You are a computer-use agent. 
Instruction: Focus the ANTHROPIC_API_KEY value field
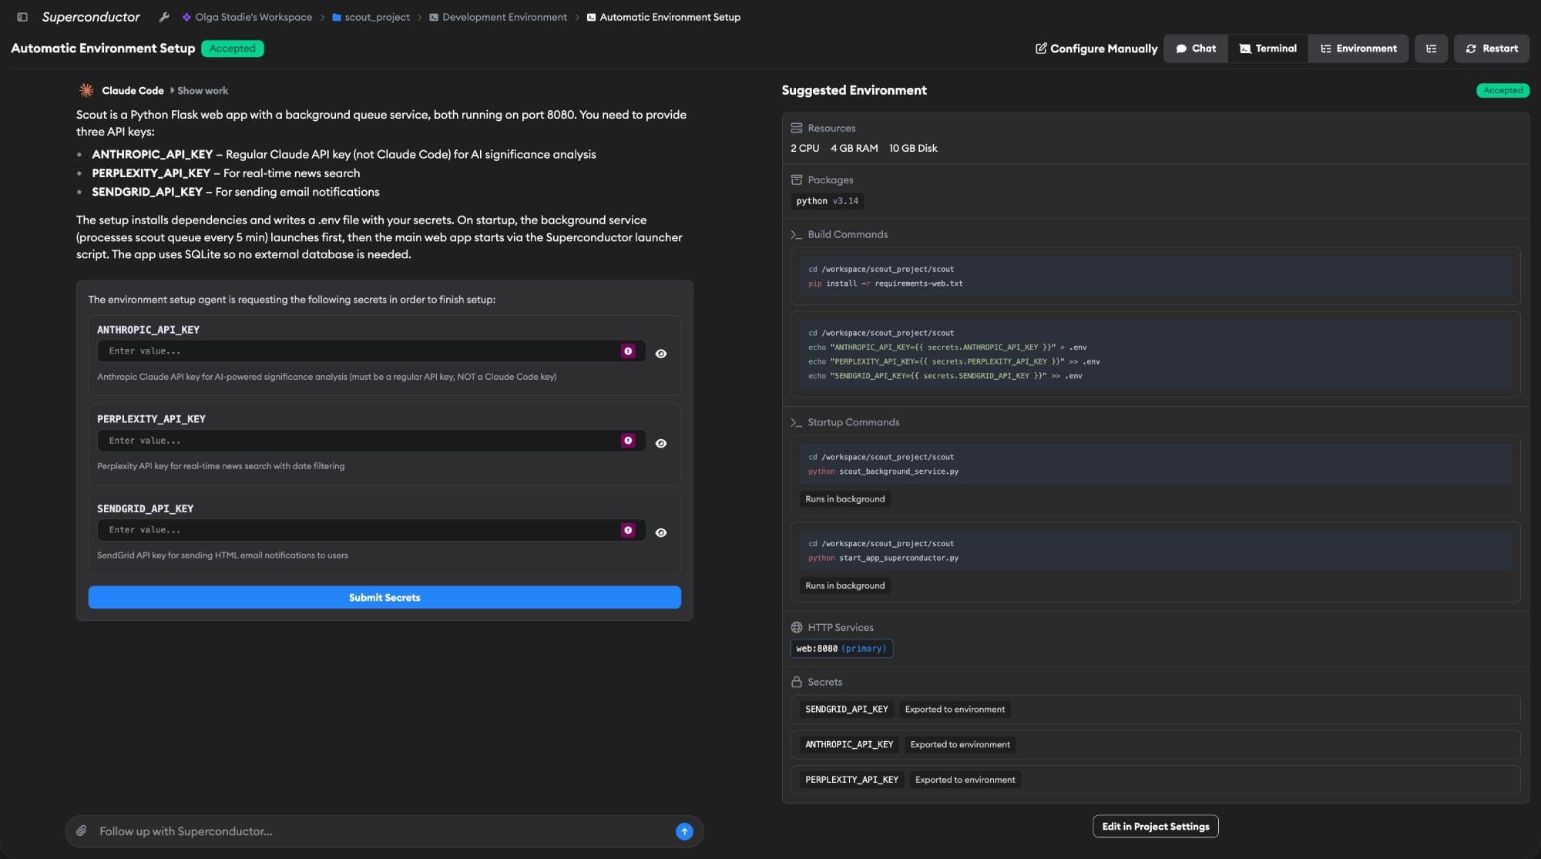[x=371, y=351]
